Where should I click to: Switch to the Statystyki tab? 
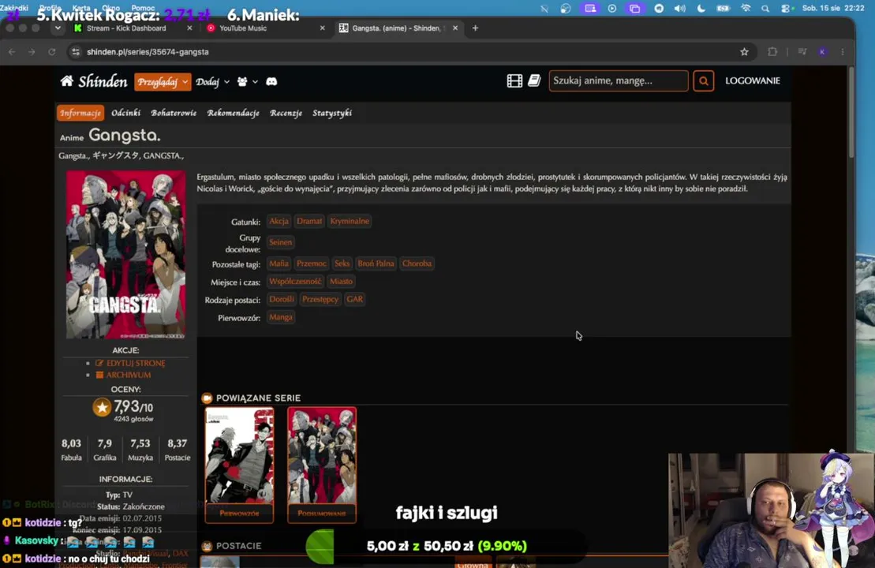point(332,113)
